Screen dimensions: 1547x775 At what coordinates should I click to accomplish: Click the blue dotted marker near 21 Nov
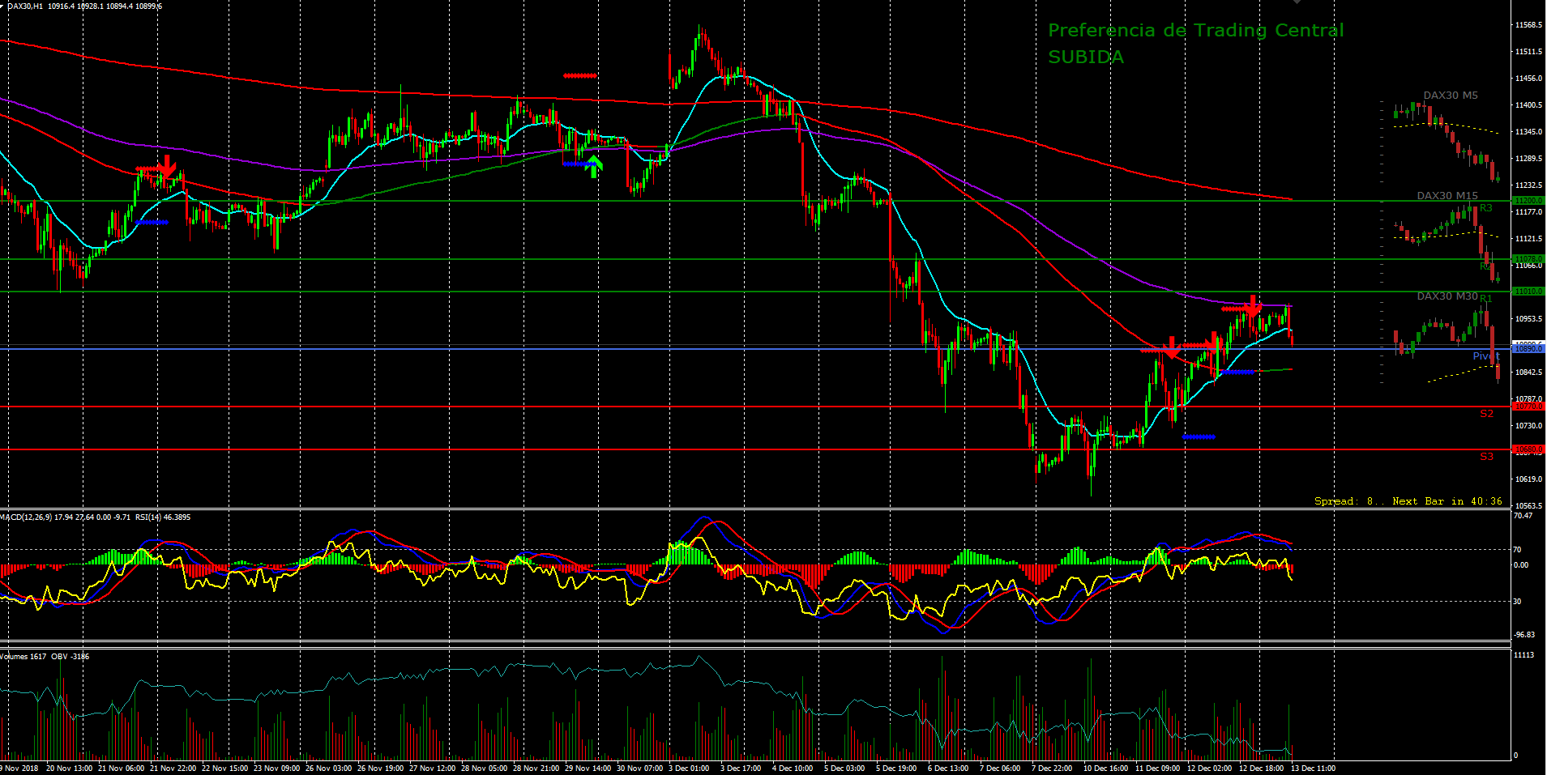click(152, 222)
